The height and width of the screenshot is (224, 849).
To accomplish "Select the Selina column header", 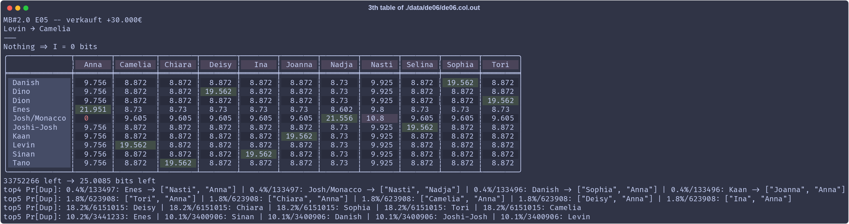I will (x=420, y=65).
